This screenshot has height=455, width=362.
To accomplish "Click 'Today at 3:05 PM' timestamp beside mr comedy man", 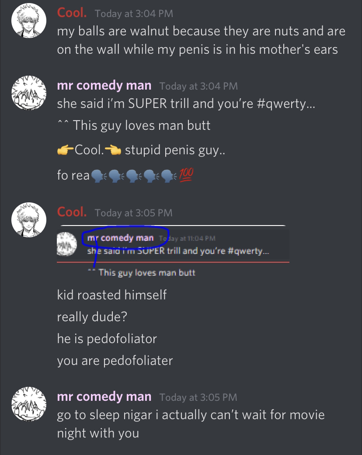I will (x=198, y=397).
